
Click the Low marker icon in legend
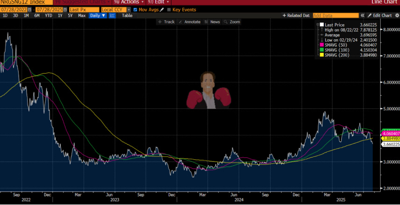(x=321, y=40)
